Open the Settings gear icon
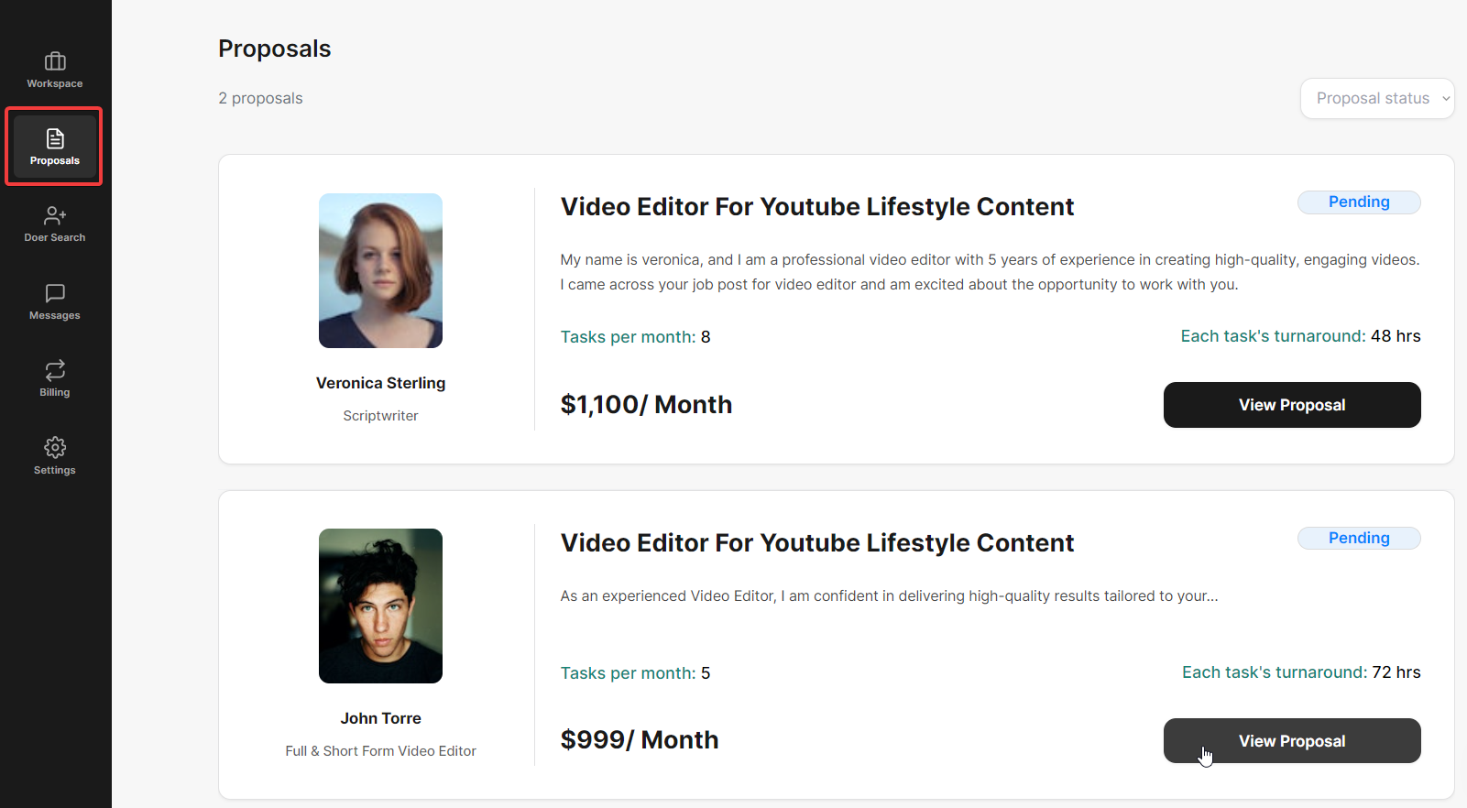This screenshot has width=1467, height=808. pyautogui.click(x=55, y=447)
